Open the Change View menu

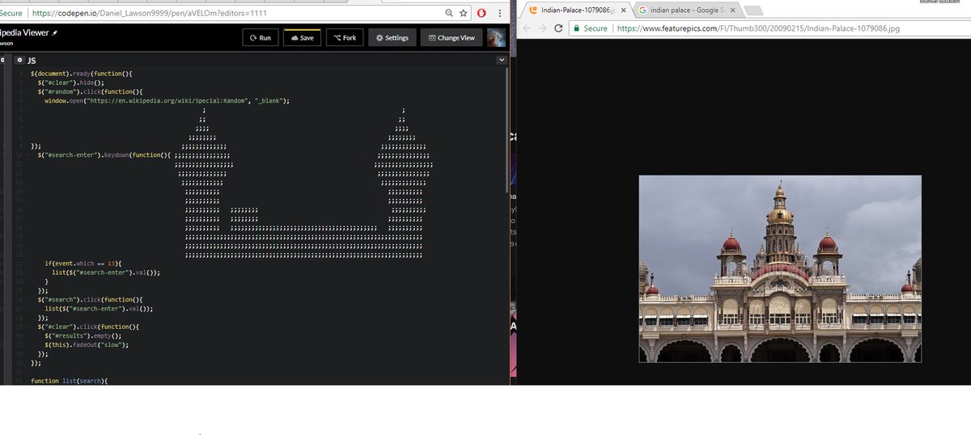coord(452,38)
